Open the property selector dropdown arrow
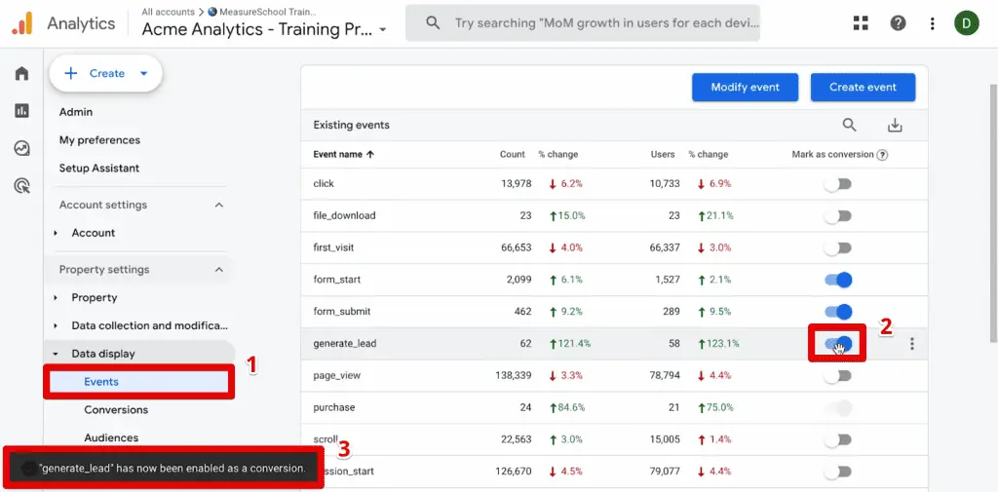Screen dimensions: 998x492 coord(383,30)
